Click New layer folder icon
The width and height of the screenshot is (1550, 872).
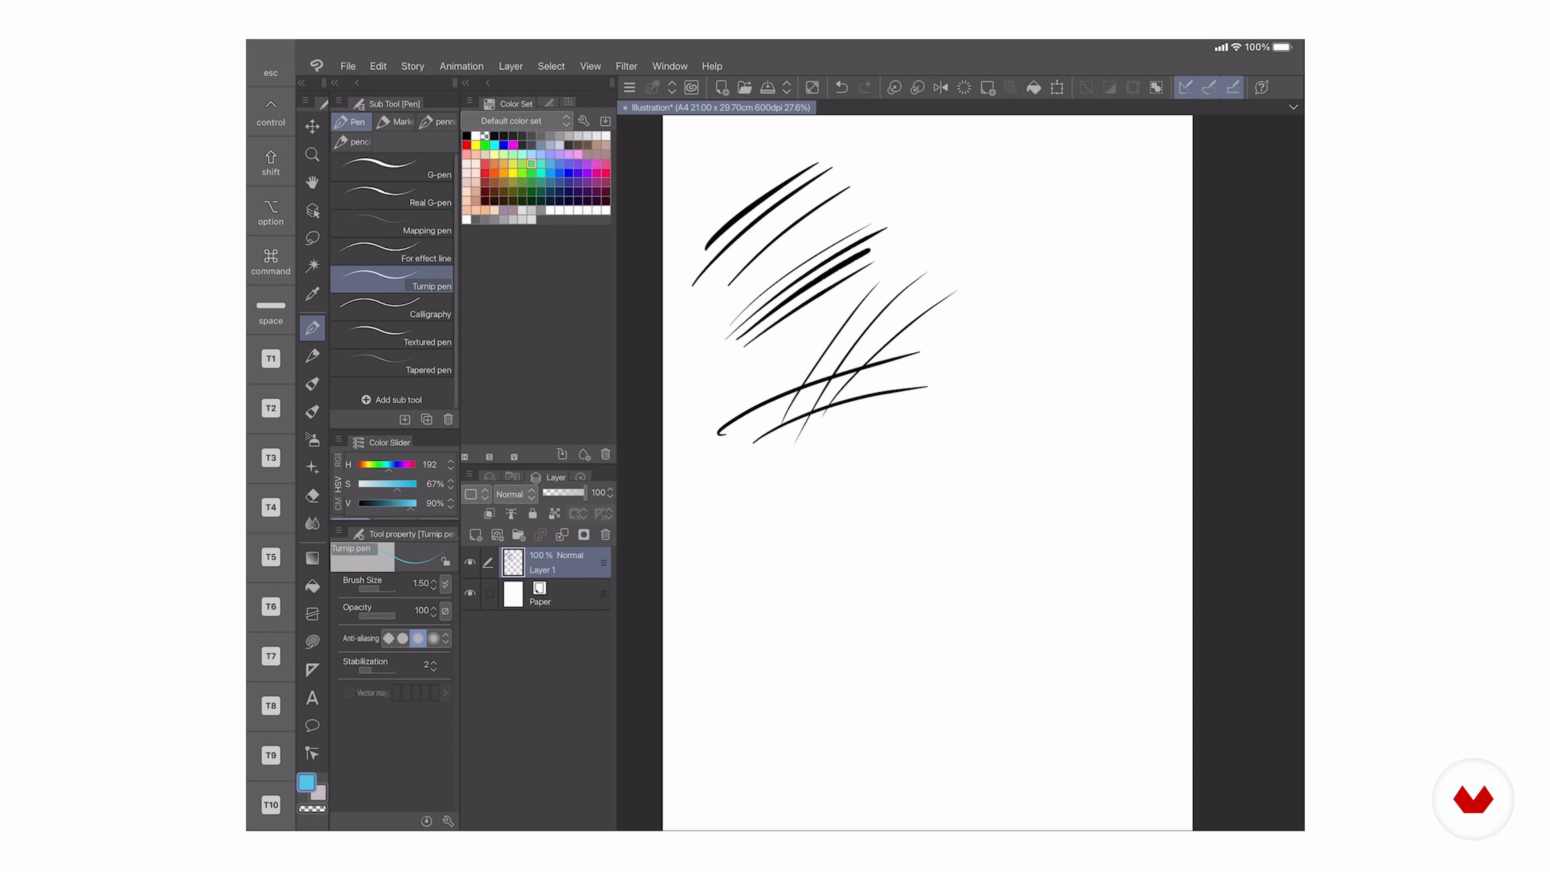pos(519,535)
